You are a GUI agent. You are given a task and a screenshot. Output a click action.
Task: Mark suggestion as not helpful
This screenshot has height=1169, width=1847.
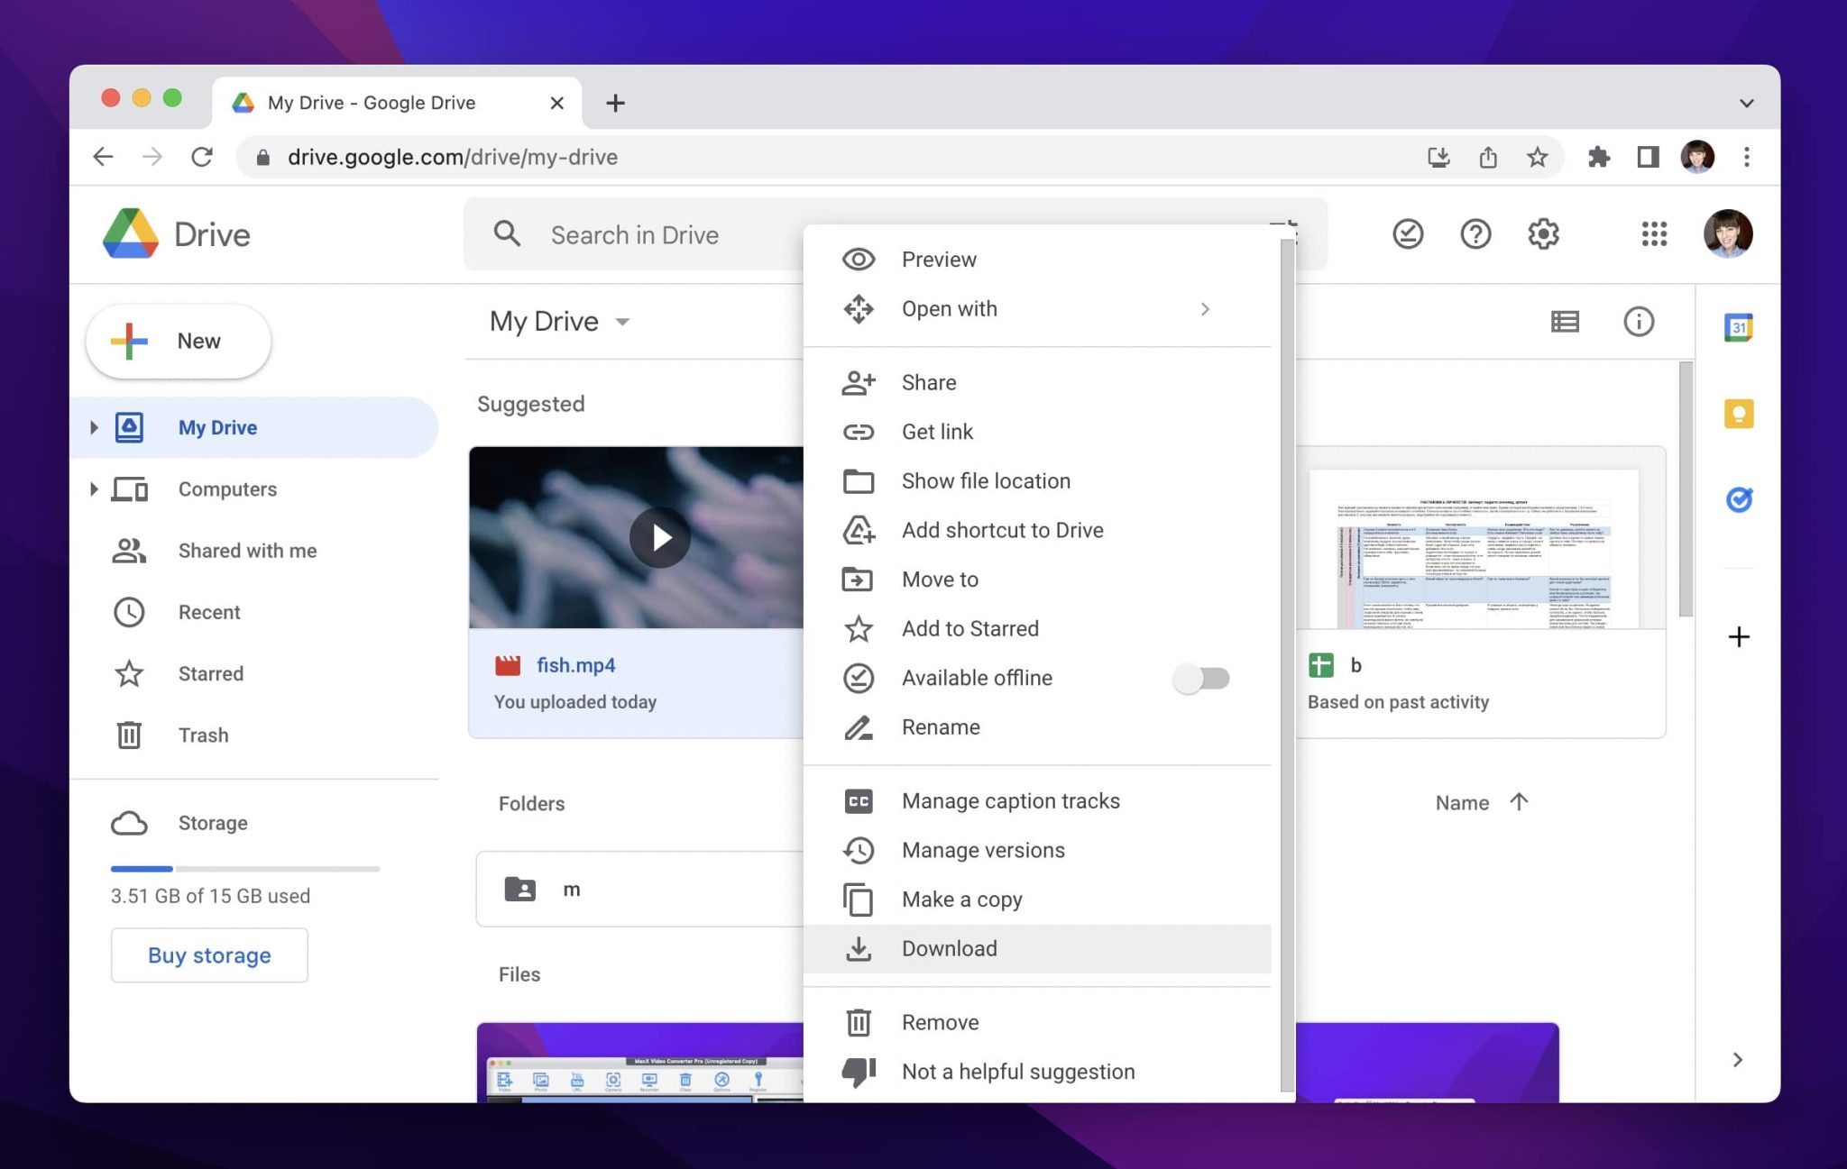[1017, 1072]
